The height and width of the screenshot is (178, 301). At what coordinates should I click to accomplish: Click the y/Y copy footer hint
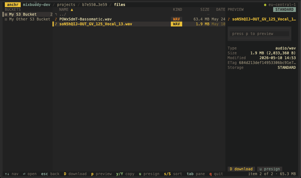[125, 174]
